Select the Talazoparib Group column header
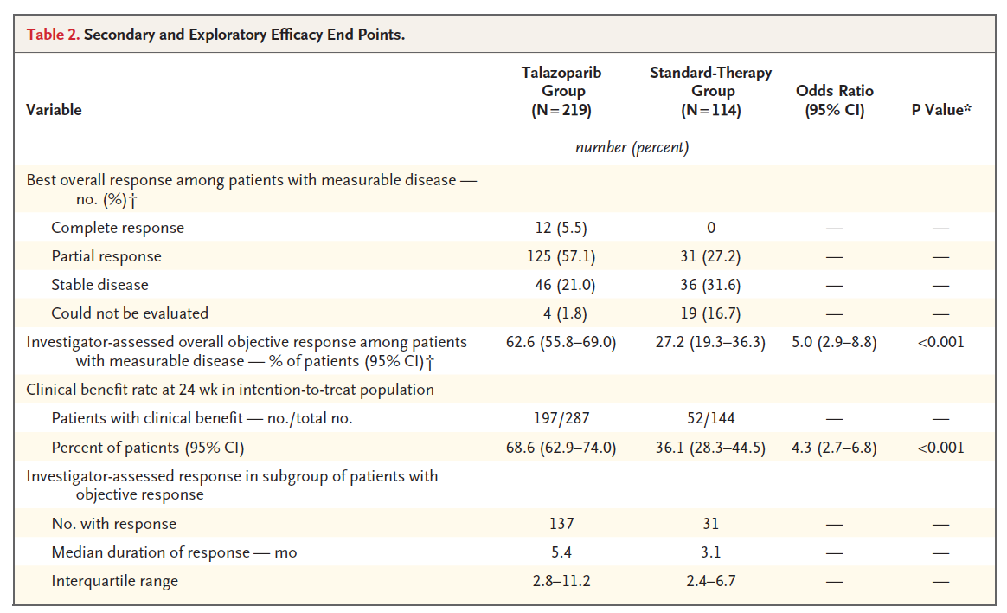Viewport: 1007px width, 613px height. (561, 91)
